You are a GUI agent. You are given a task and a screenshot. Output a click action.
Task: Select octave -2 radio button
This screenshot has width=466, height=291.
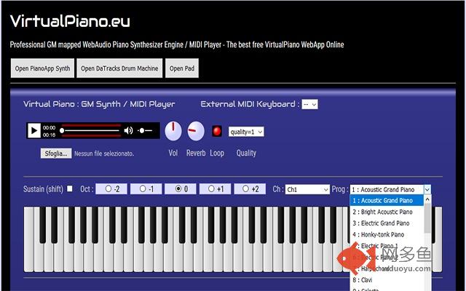click(108, 188)
